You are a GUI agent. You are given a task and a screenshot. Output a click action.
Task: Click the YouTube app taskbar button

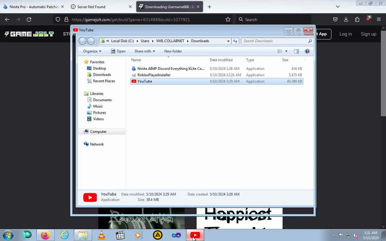195,235
